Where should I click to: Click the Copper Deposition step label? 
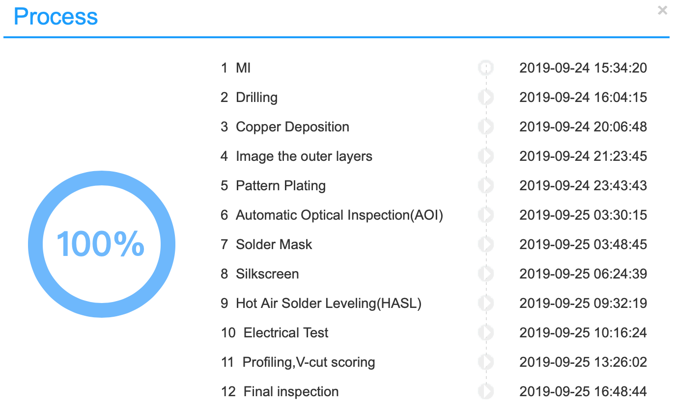pyautogui.click(x=292, y=127)
